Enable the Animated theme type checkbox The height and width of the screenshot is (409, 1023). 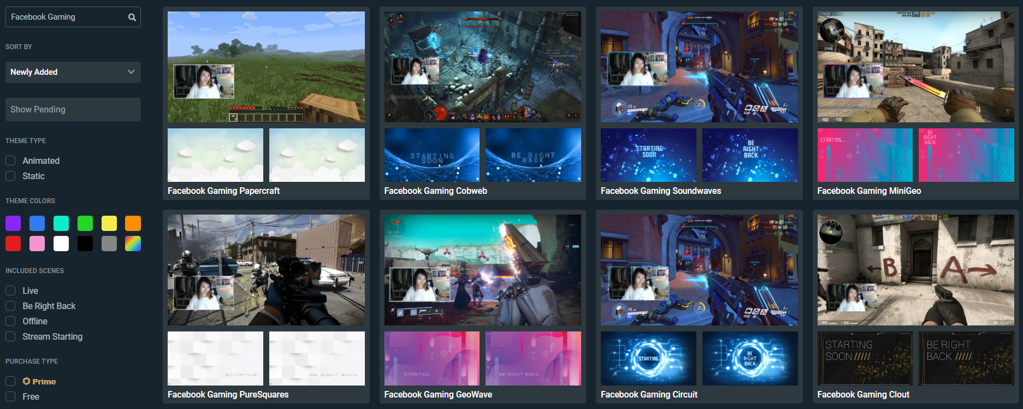(x=10, y=161)
